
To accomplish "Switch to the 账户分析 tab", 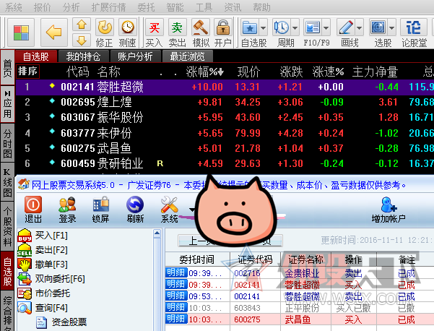I will [135, 56].
